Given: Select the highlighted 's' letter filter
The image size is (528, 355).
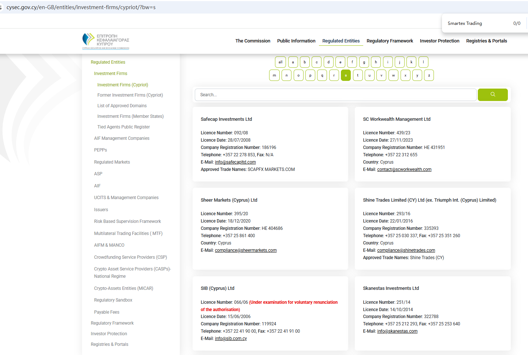Looking at the screenshot, I should coord(346,75).
